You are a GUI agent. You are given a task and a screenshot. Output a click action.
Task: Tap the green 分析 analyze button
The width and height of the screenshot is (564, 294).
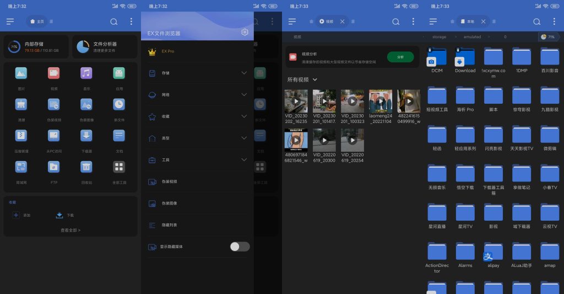pyautogui.click(x=400, y=57)
